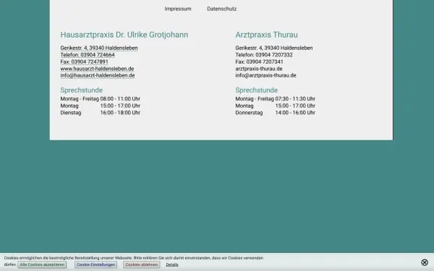
Task: Open the Datenschutz page
Action: (x=222, y=9)
